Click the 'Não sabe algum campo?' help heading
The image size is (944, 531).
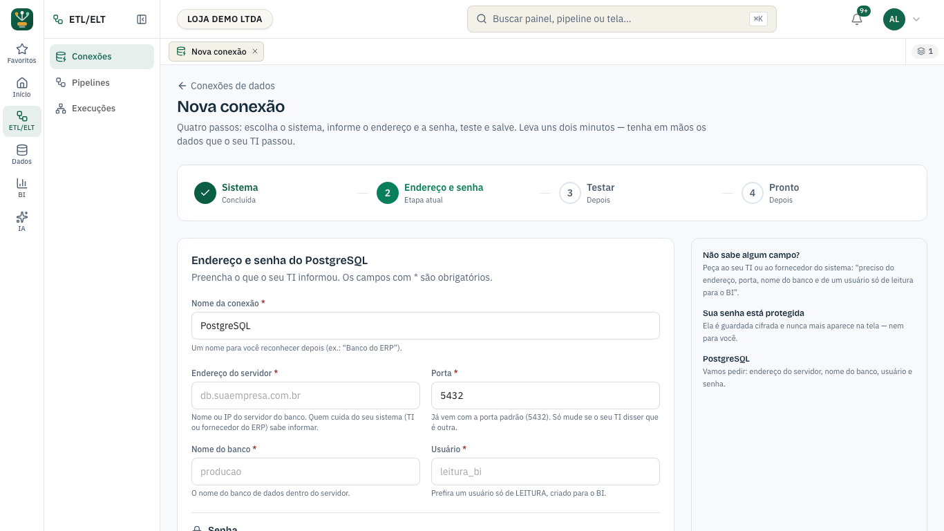point(751,255)
